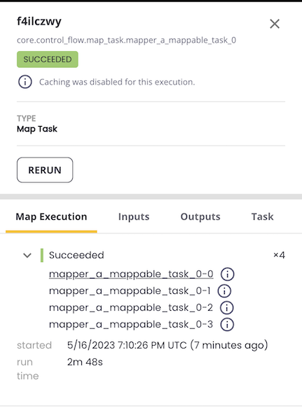Screen dimensions: 302x408
Task: Select the mapper_a_mappable_task_0-3 entry
Action: coord(131,325)
